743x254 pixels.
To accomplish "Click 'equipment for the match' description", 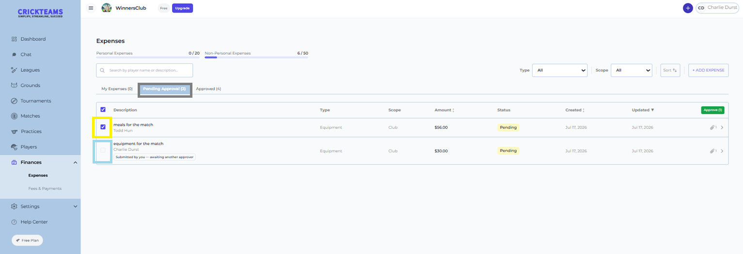I will (x=138, y=144).
